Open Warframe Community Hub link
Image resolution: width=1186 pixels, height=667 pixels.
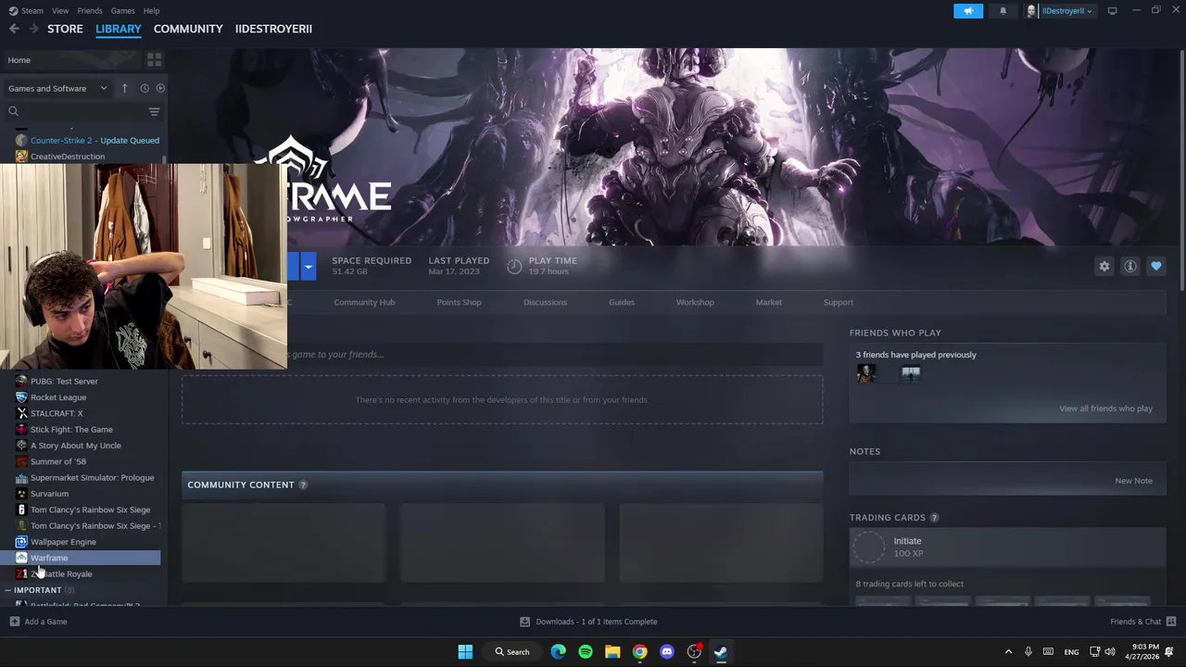[364, 302]
